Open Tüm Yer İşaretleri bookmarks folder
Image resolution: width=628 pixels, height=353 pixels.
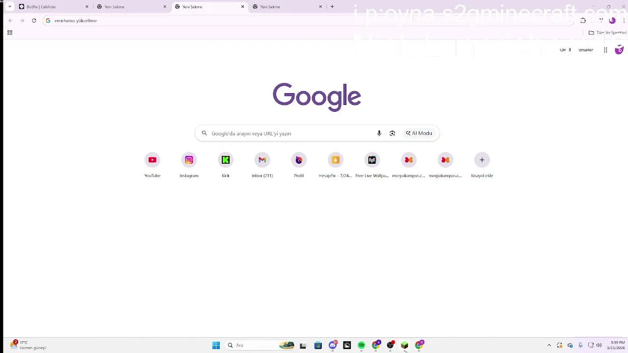(x=607, y=33)
